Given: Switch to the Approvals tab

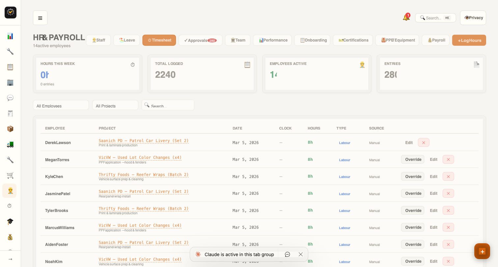Looking at the screenshot, I should (200, 40).
